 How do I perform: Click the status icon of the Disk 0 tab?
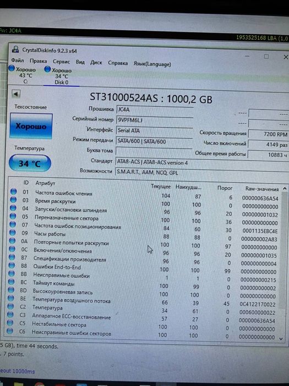47,69
